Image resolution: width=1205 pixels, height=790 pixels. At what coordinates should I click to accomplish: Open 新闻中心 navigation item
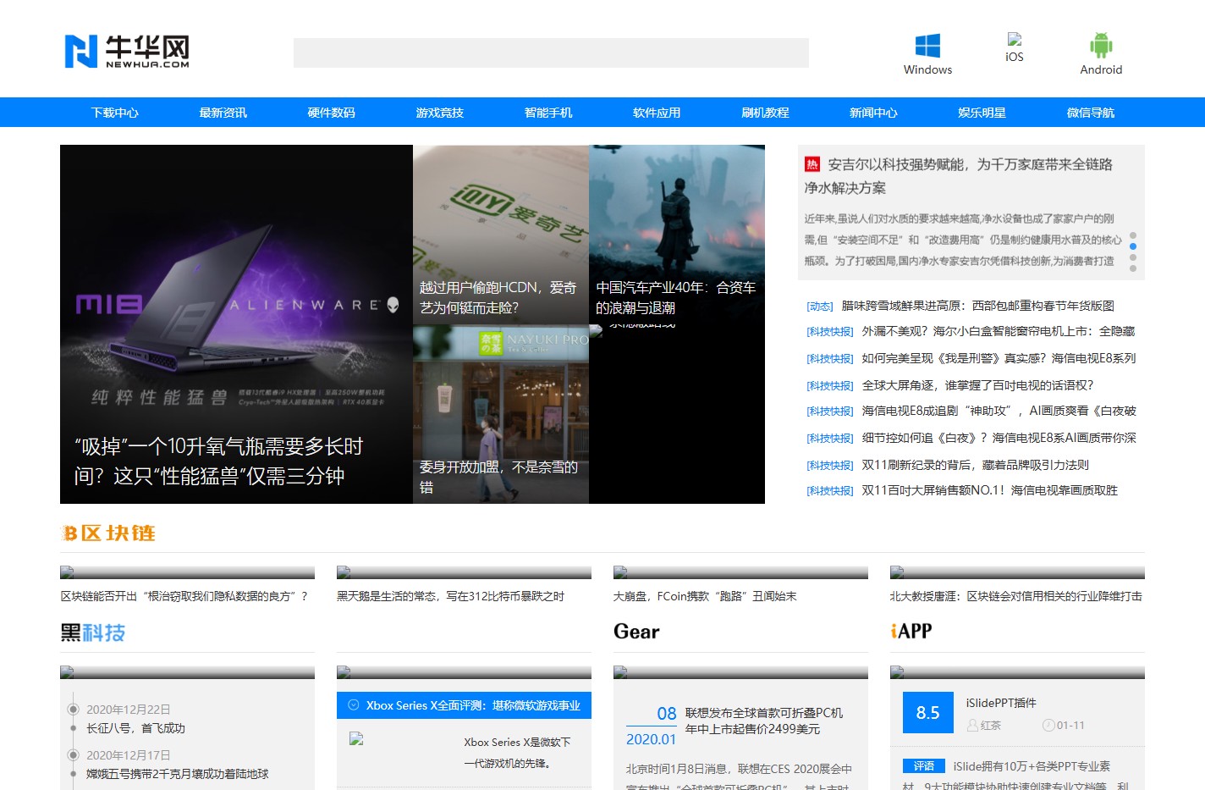[873, 113]
